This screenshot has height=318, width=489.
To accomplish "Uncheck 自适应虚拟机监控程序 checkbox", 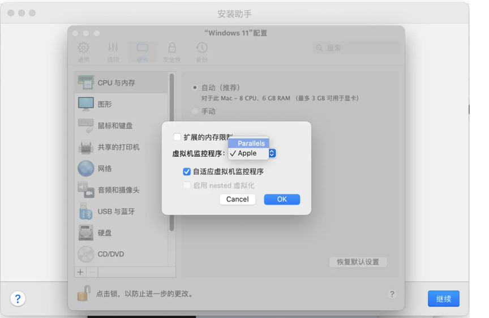I will 187,171.
